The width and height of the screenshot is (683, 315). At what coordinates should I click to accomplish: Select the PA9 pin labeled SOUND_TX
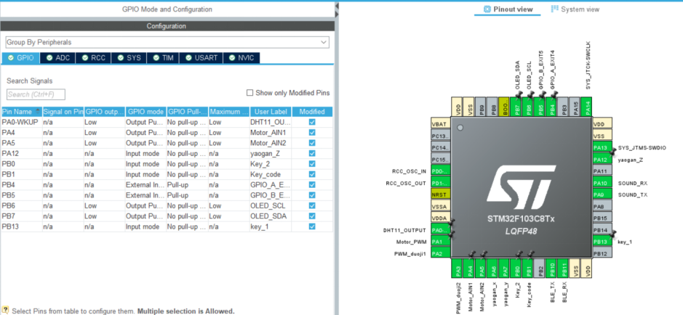pos(601,195)
